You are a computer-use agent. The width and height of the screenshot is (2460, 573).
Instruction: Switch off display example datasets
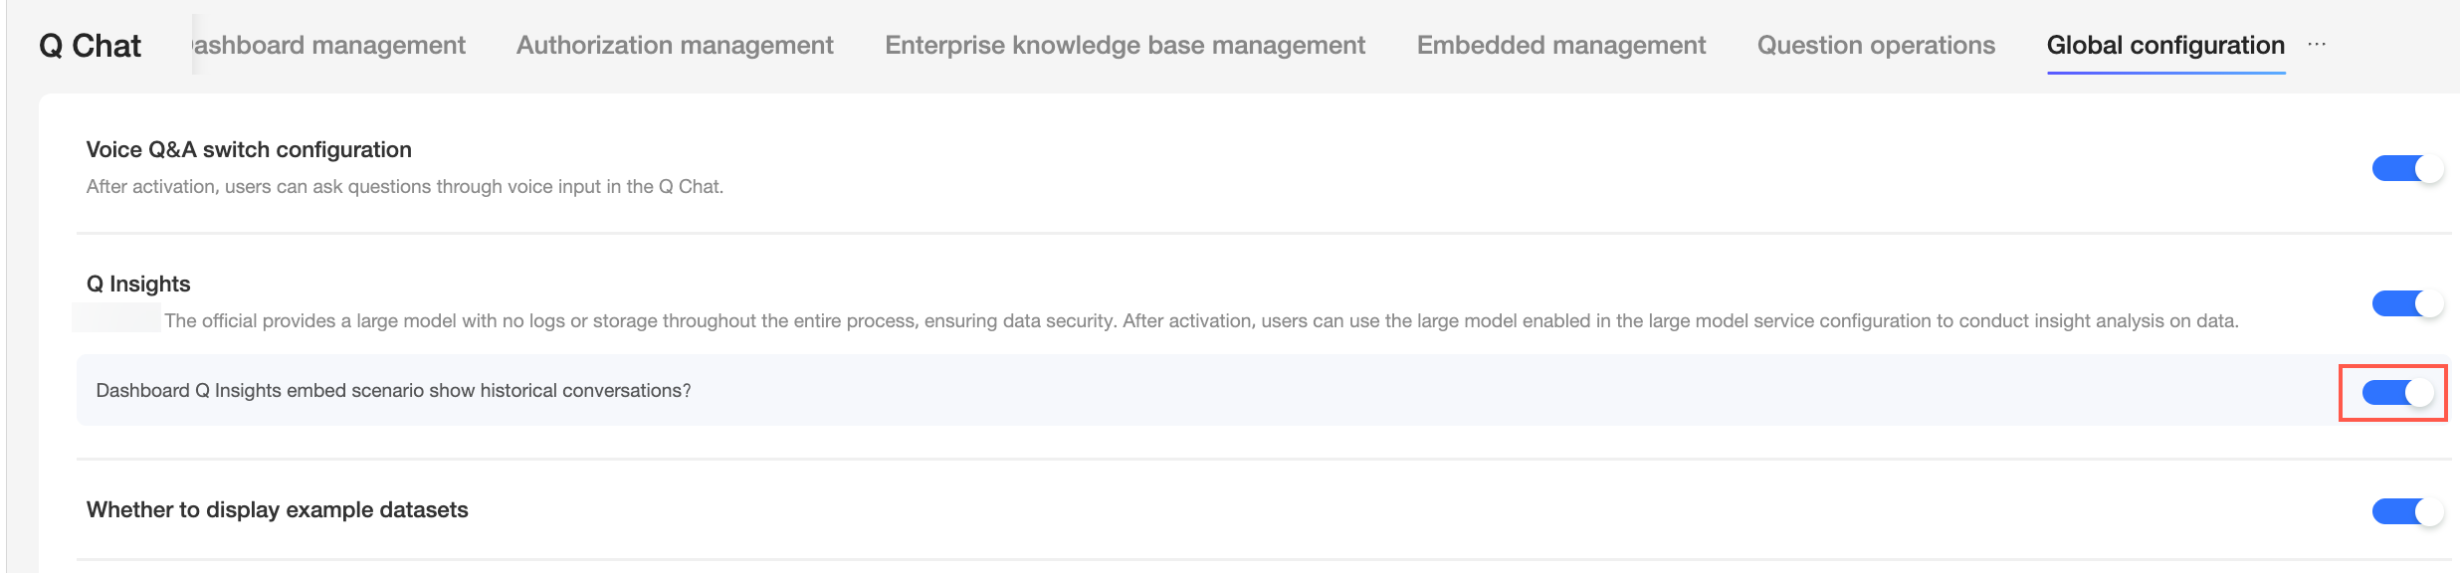coord(2406,512)
